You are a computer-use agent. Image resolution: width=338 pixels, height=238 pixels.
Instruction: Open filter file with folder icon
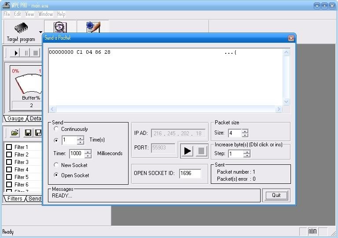click(x=15, y=133)
